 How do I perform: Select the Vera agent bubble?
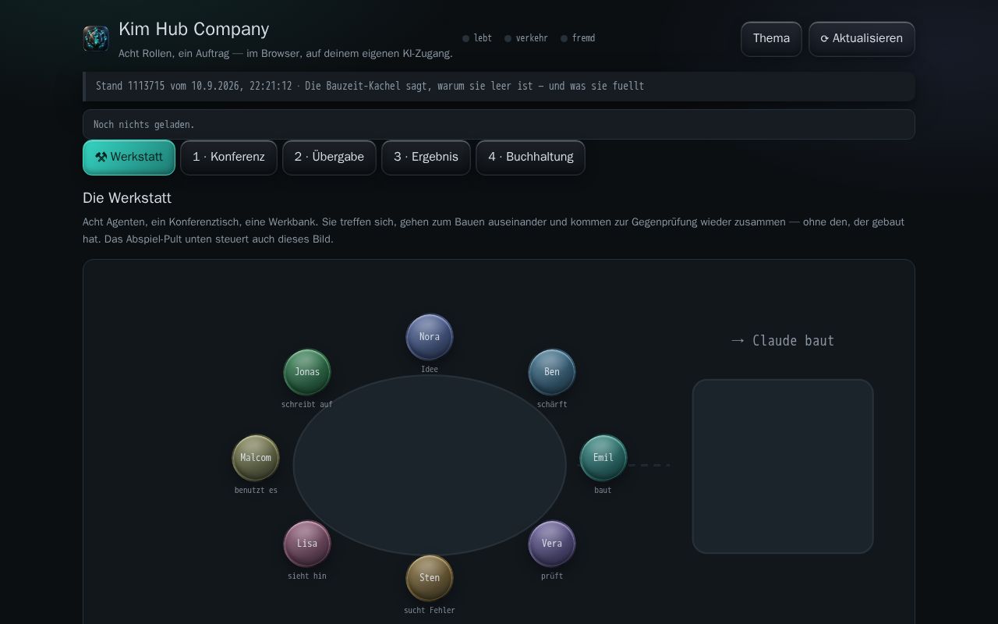click(x=552, y=544)
